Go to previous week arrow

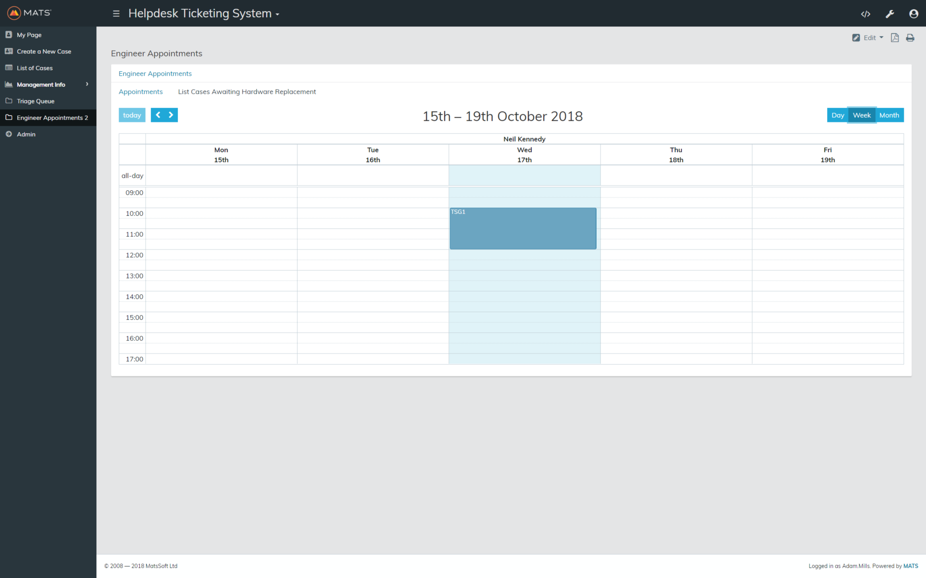pos(158,115)
